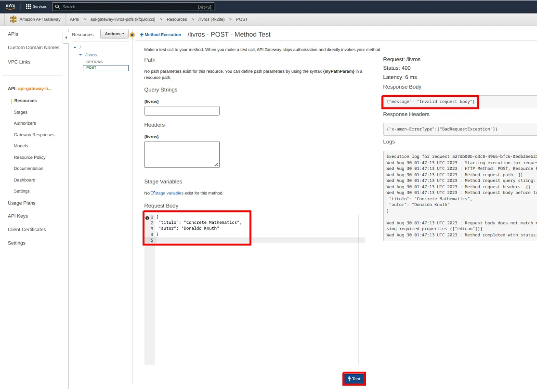Click the error icon on editor line 1
This screenshot has width=537, height=389.
tap(147, 218)
